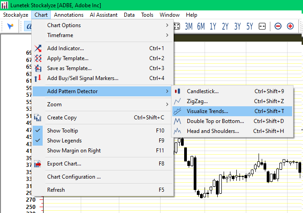Choose Export Chart... menu entry
The height and width of the screenshot is (213, 303).
(103, 164)
